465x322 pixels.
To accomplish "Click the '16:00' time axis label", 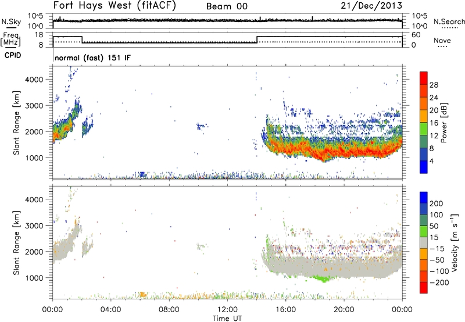I will point(285,310).
